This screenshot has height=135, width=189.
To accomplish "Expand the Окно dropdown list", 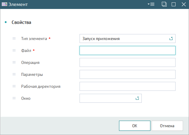I will pos(137,98).
